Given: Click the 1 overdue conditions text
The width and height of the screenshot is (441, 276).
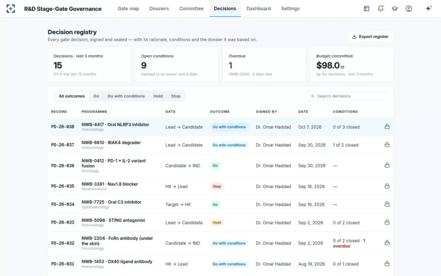Looking at the screenshot, I should (x=349, y=243).
